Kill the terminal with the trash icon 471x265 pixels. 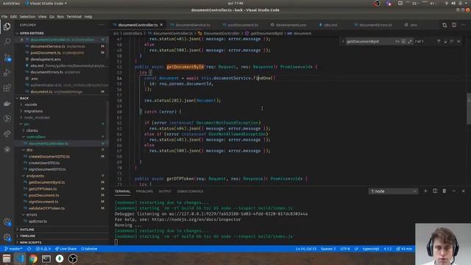click(x=445, y=191)
